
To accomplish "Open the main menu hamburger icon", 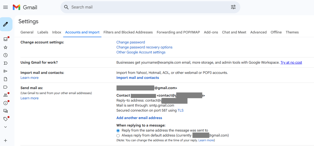I will [5, 7].
